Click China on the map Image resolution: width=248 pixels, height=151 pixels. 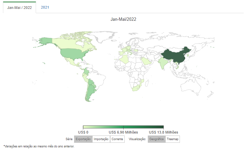click(176, 56)
